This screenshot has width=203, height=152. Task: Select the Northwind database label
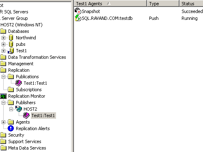click(26, 38)
